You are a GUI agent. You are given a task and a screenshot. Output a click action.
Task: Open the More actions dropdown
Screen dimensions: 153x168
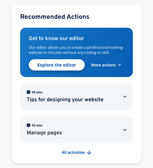pos(106,65)
